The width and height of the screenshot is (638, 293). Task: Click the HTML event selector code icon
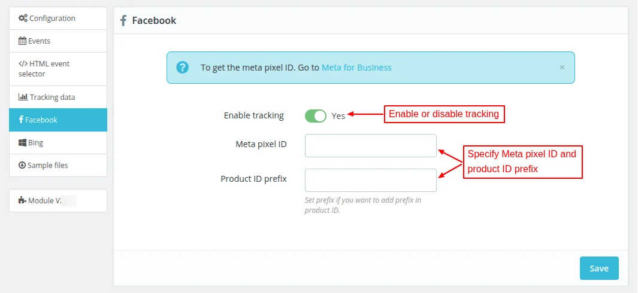[x=23, y=63]
